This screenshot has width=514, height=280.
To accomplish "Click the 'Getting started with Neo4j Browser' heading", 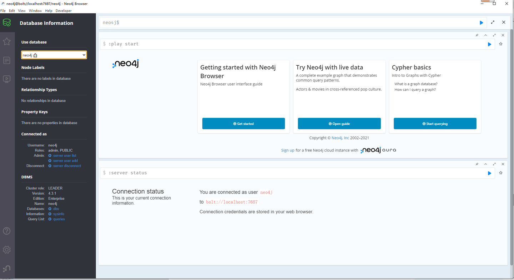I will [x=238, y=72].
